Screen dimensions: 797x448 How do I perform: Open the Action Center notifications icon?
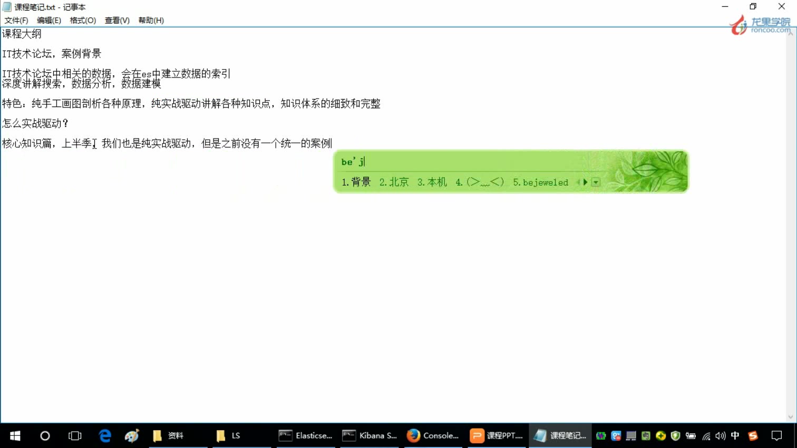776,436
